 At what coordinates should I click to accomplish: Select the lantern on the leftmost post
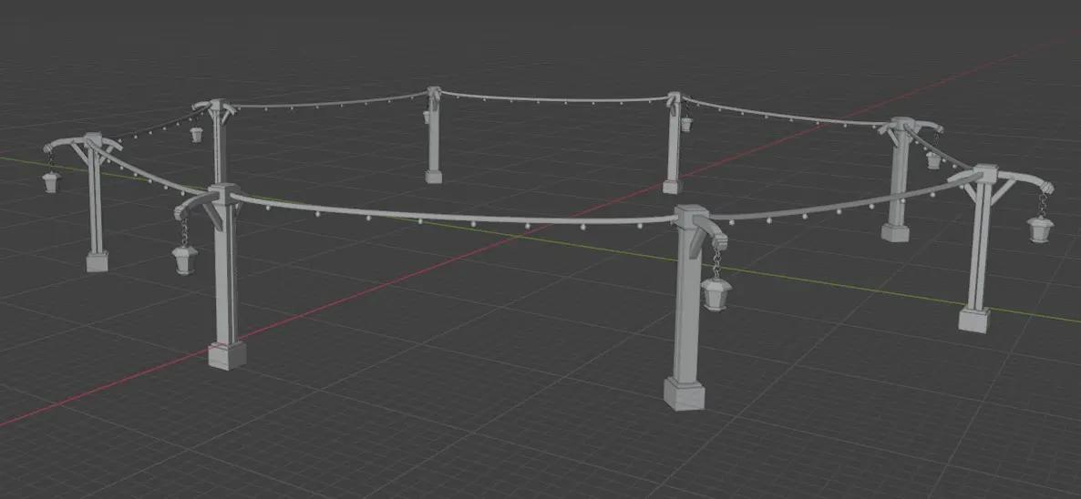tap(52, 182)
